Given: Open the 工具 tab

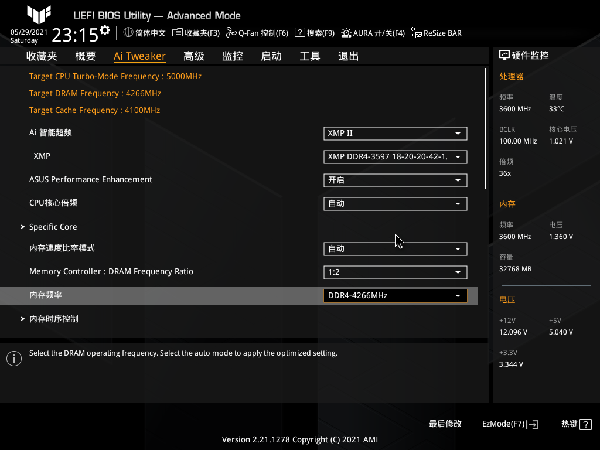Looking at the screenshot, I should pyautogui.click(x=309, y=56).
